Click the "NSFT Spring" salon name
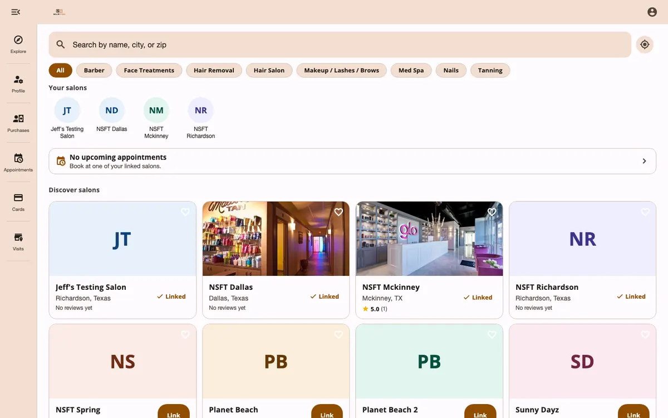 [x=78, y=410]
